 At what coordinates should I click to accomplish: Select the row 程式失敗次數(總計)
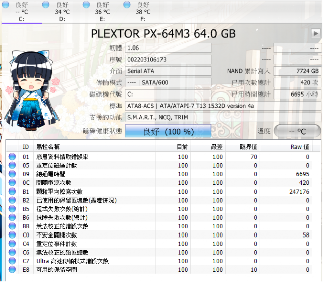(159, 209)
